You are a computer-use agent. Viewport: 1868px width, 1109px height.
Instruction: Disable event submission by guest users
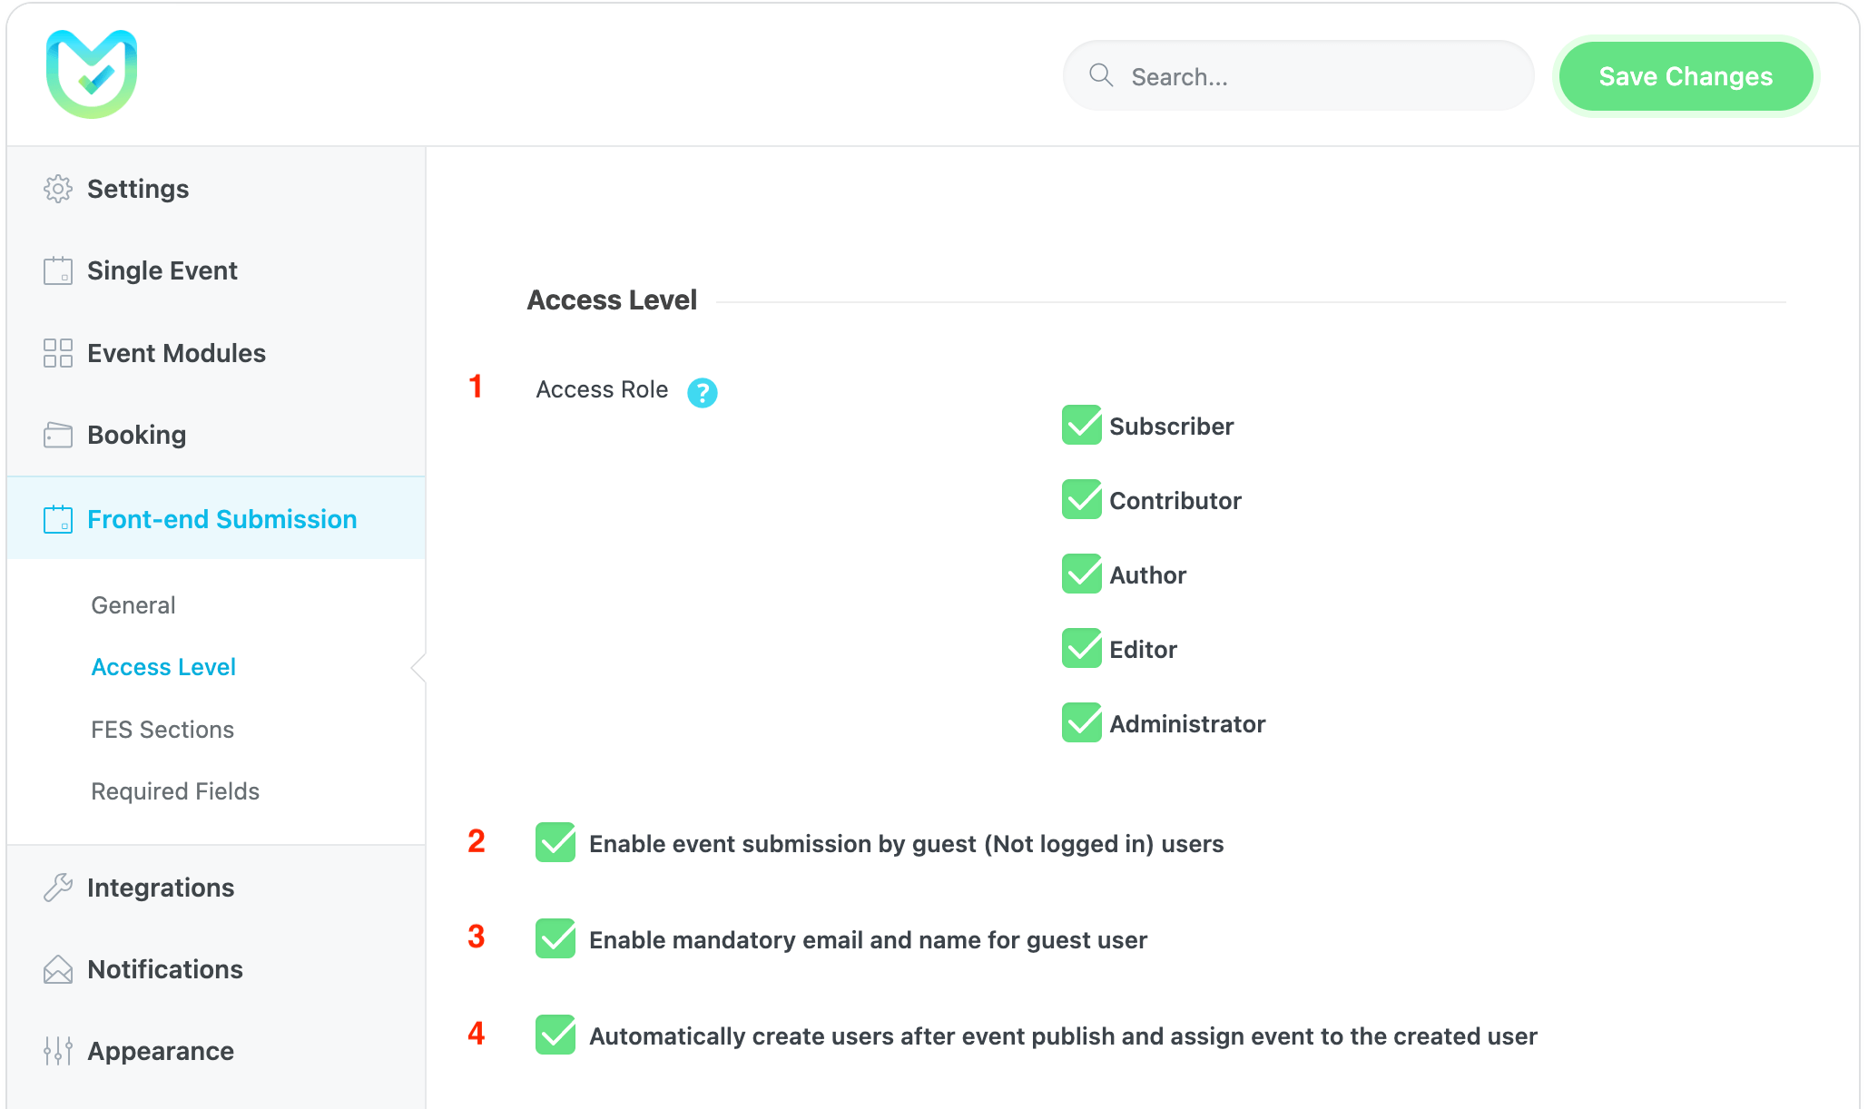tap(555, 843)
